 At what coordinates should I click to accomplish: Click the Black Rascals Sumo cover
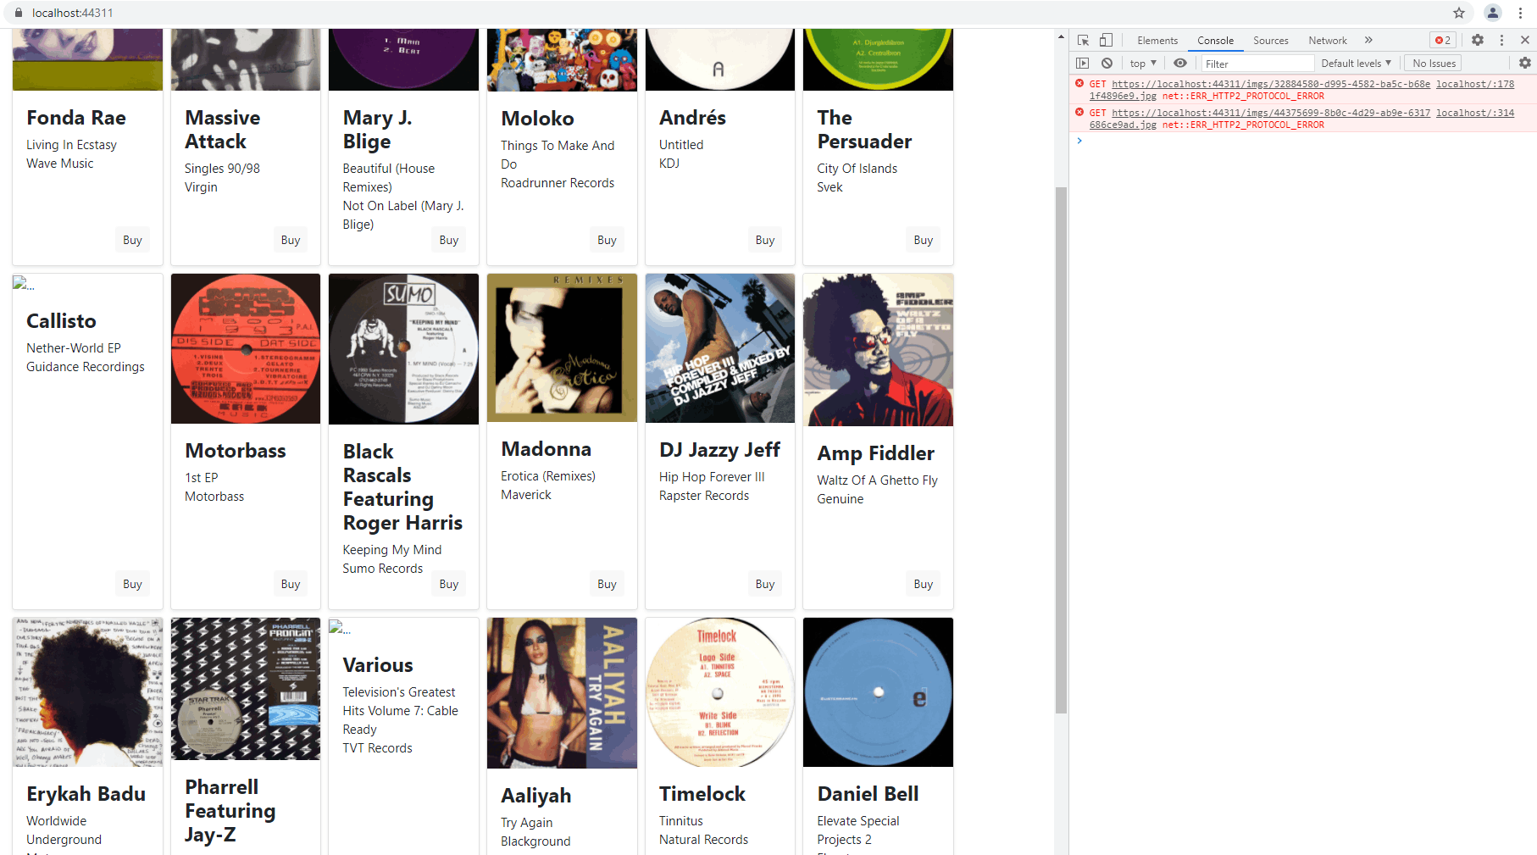403,349
